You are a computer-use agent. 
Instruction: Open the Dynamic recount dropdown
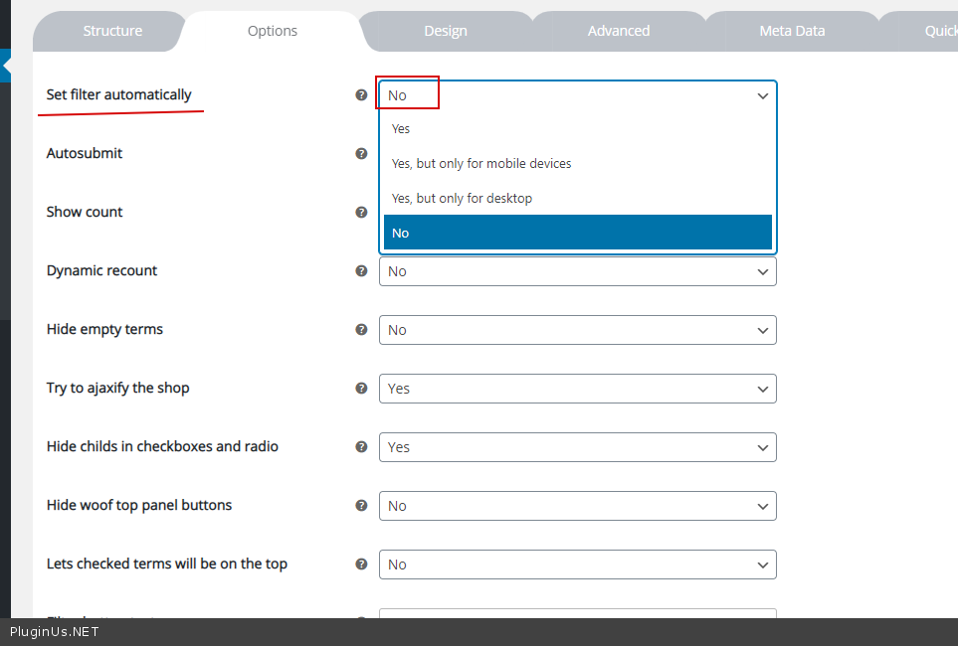(x=577, y=271)
